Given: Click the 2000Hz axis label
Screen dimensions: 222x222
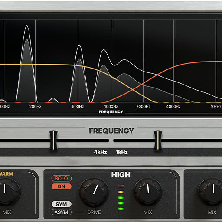Looking at the screenshot, I should [x=143, y=107].
